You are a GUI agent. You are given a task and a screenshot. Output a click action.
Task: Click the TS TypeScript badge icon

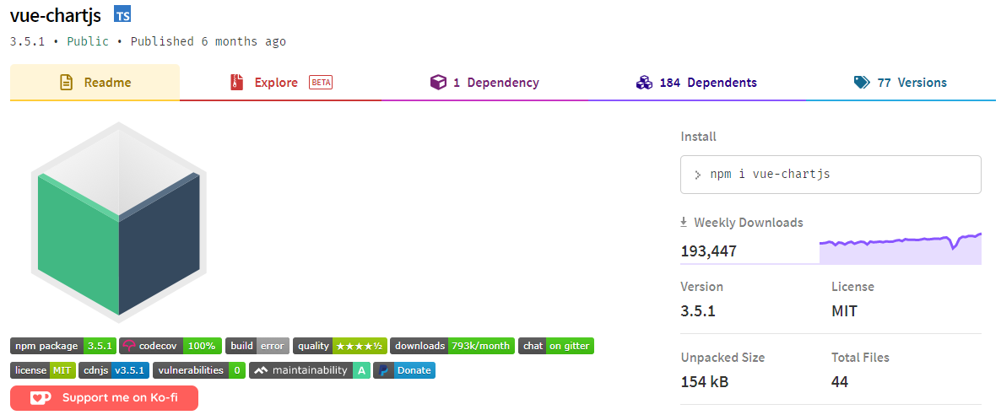coord(122,14)
